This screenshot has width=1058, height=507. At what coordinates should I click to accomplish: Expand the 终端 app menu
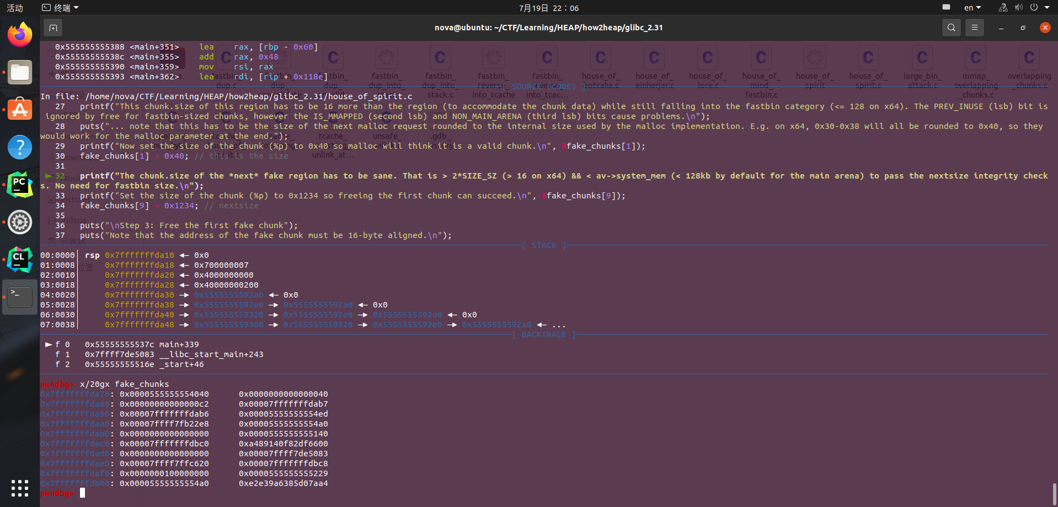(61, 8)
